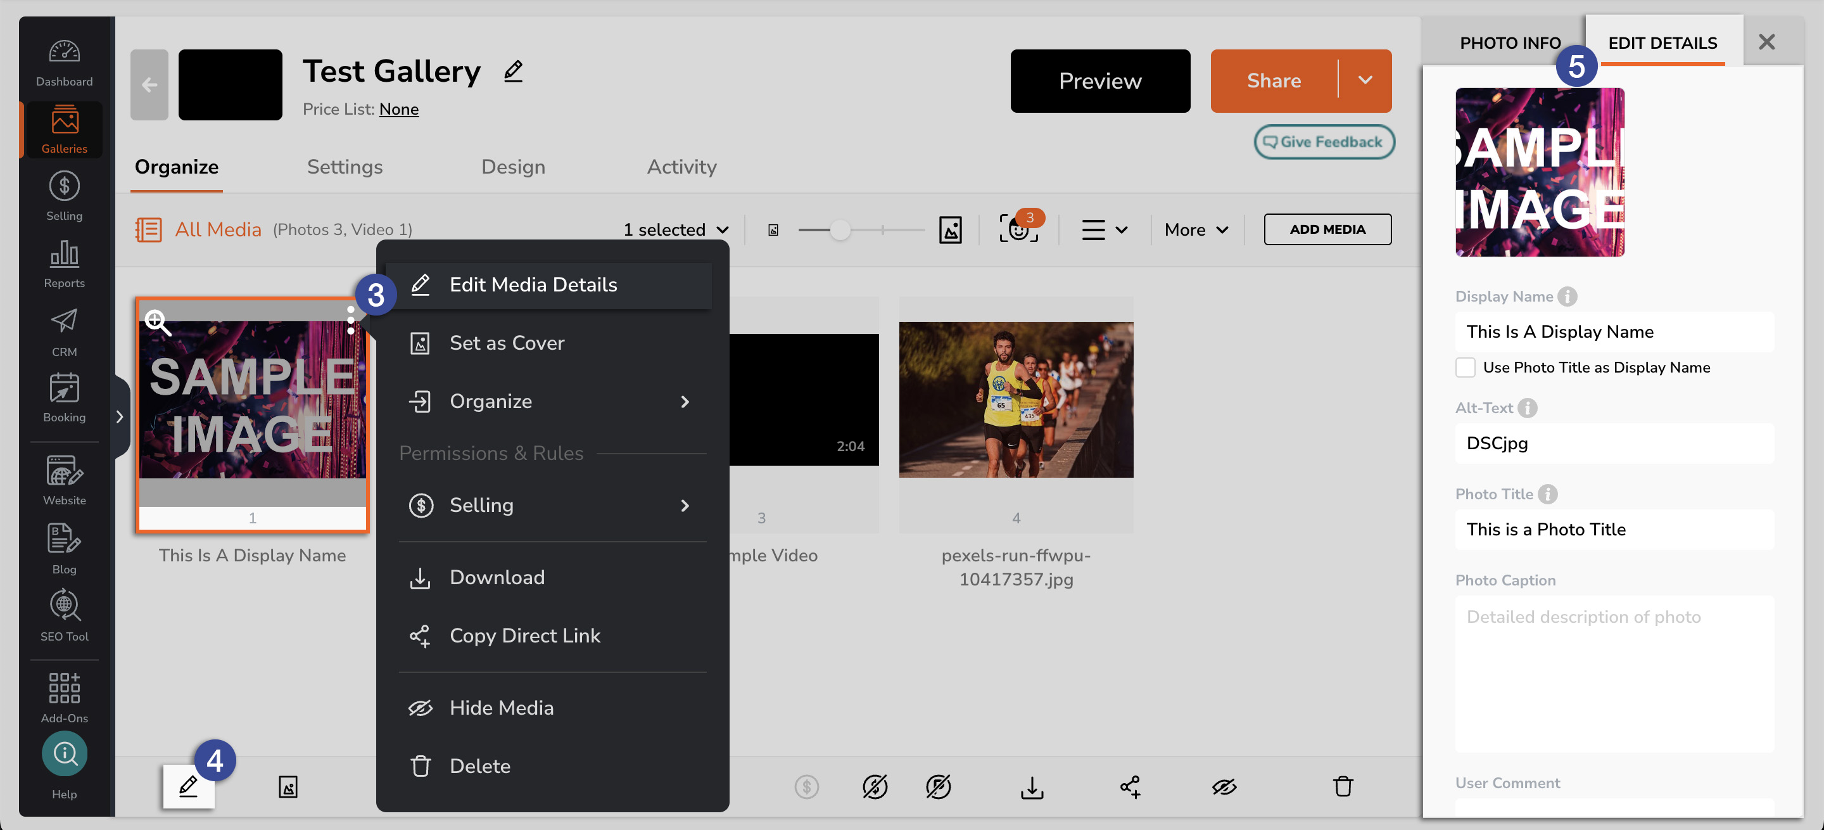Check Use Photo Title as Display Name
The image size is (1824, 830).
[1465, 367]
